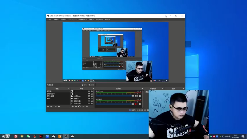Move the selected source down in the list
247x139 pixels.
pyautogui.click(x=87, y=107)
